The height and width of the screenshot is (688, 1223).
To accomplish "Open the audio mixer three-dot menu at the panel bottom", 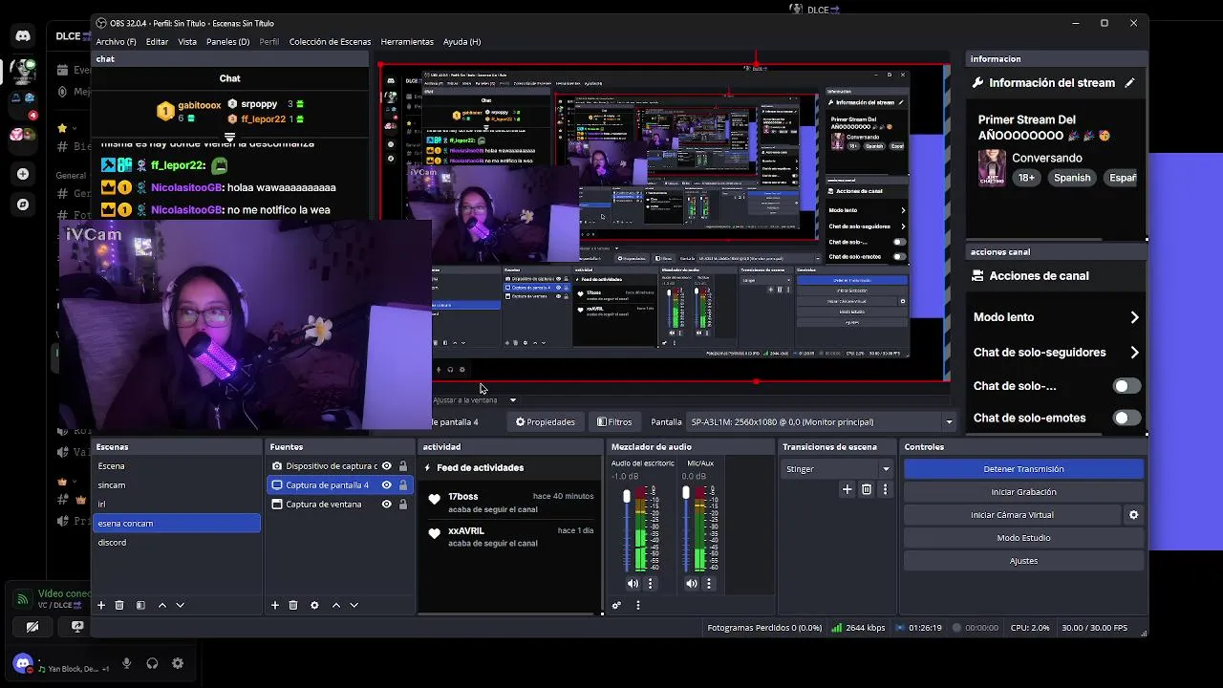I will [638, 605].
